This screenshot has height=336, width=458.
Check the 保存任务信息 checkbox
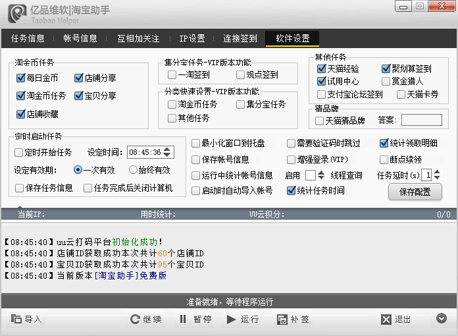coord(19,188)
